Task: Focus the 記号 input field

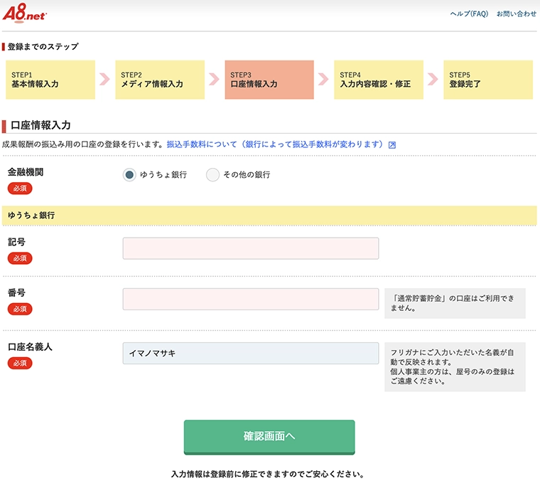Action: coord(251,248)
